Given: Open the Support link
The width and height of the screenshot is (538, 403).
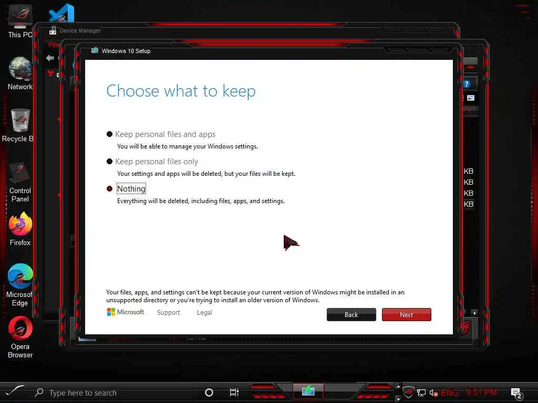Looking at the screenshot, I should coord(169,313).
